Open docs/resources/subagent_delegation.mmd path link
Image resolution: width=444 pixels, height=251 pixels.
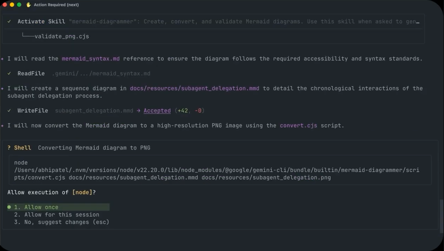[x=195, y=88]
